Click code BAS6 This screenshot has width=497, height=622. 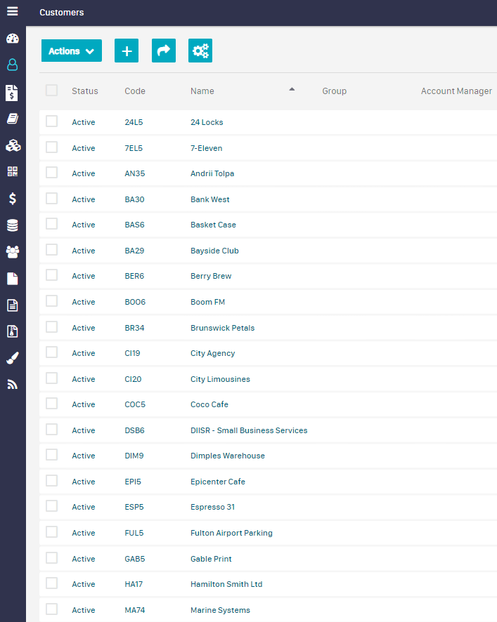click(134, 225)
